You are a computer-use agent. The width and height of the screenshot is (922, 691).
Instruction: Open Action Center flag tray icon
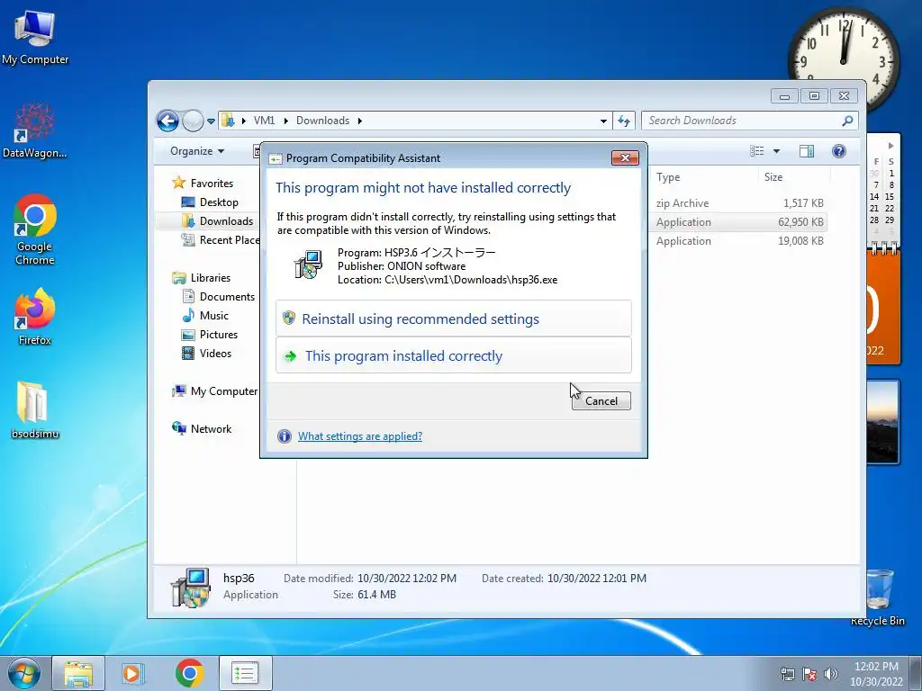(809, 674)
